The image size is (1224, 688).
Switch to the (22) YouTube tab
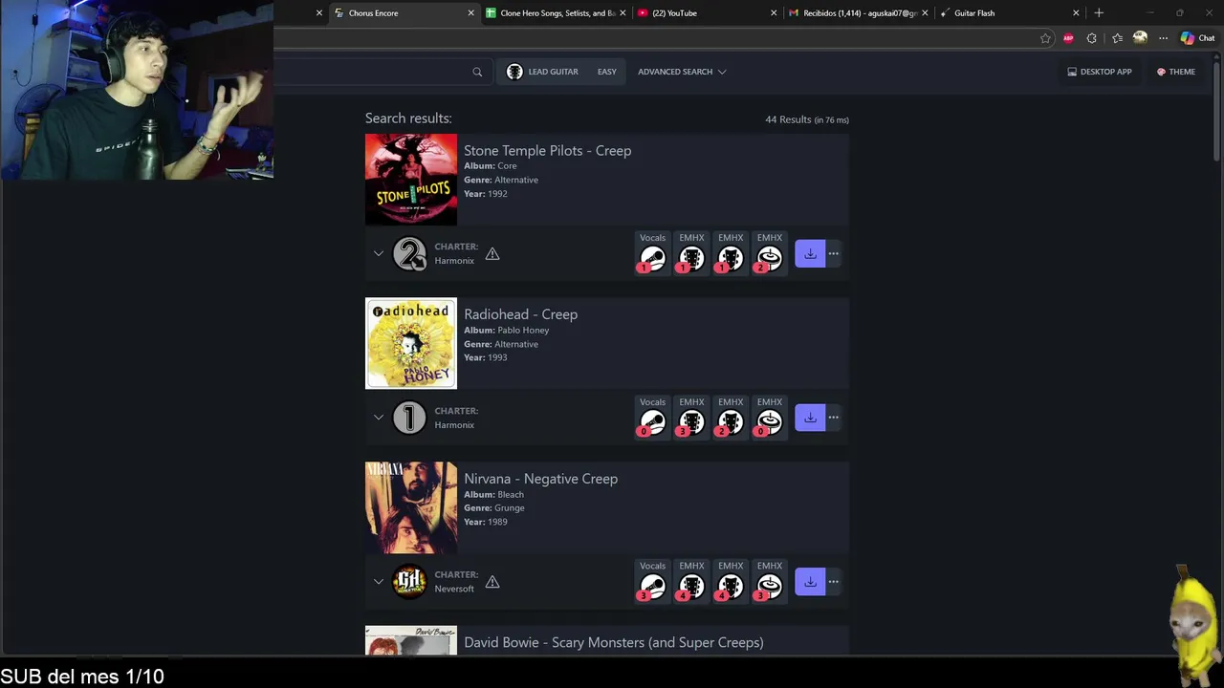click(x=708, y=13)
